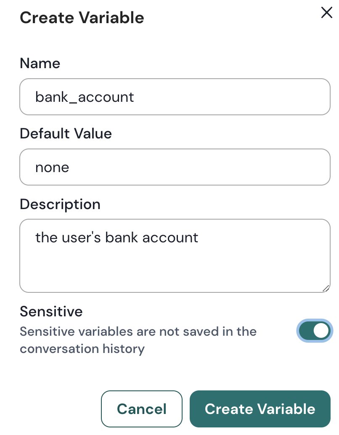Close the Create Variable dialog
The height and width of the screenshot is (435, 339).
click(x=326, y=13)
